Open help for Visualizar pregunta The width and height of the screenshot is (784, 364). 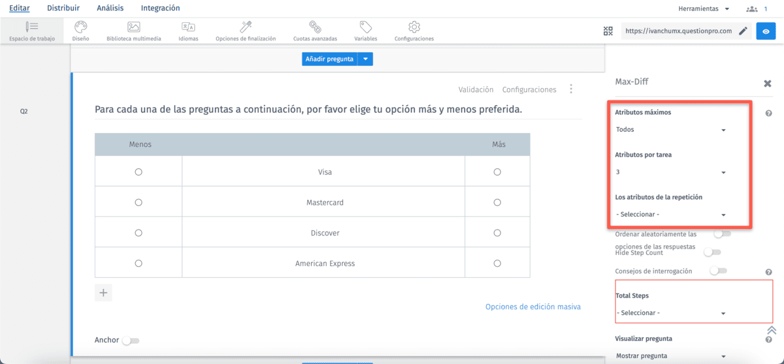[769, 339]
